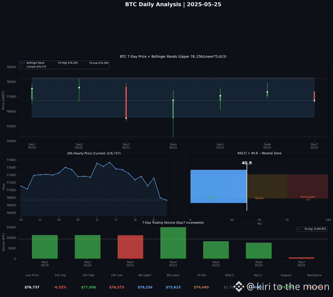This screenshot has height=297, width=333.
Task: Click the Day6 volume bar
Action: (259, 251)
